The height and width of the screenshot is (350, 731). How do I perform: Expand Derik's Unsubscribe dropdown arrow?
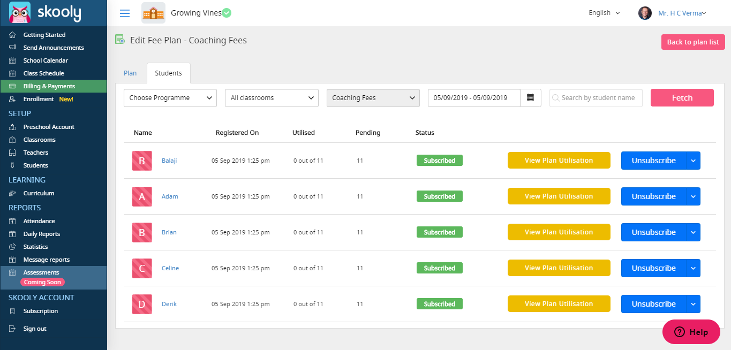[693, 304]
